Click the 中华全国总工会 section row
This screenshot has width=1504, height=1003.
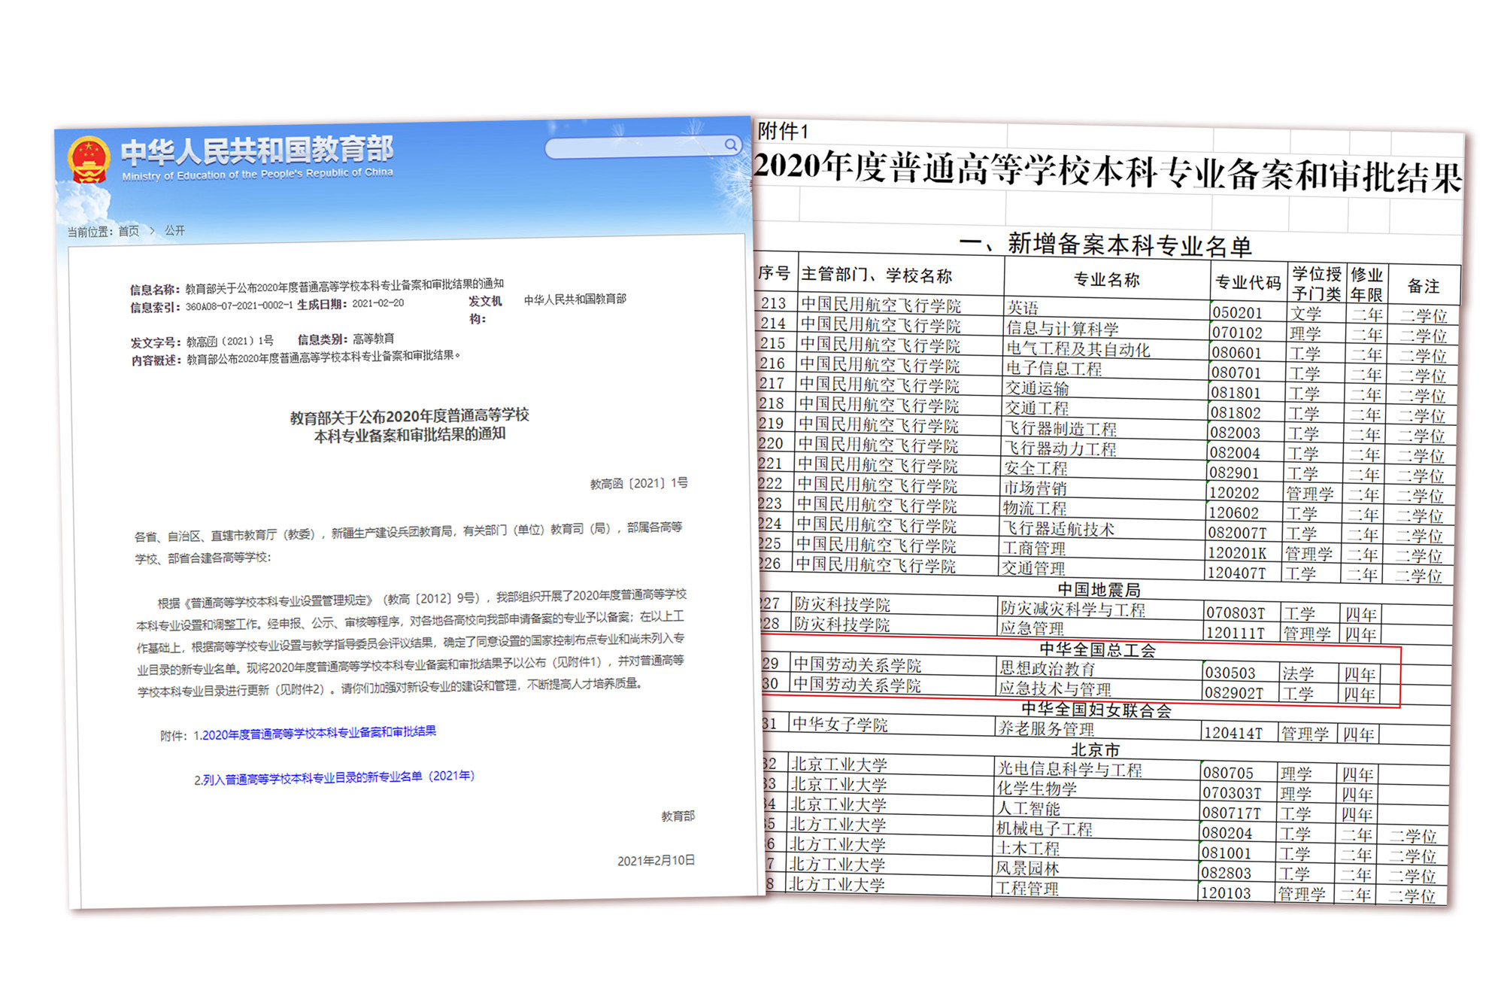click(x=1098, y=650)
